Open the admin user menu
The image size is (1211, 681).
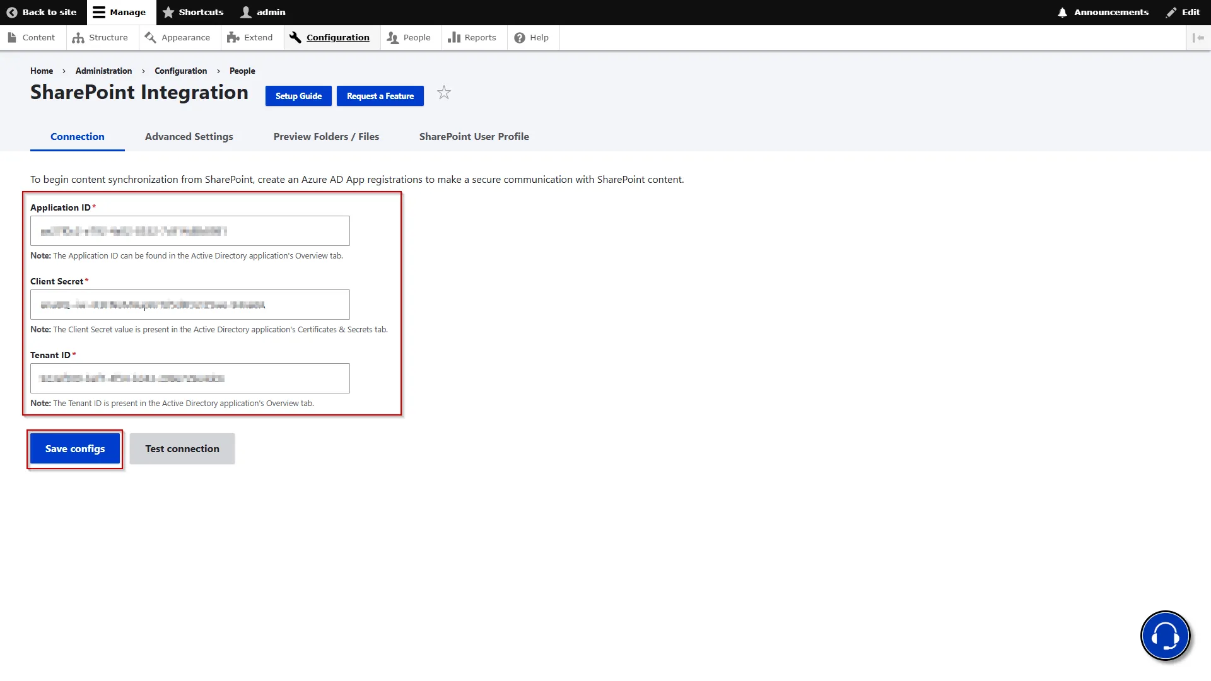[x=264, y=12]
